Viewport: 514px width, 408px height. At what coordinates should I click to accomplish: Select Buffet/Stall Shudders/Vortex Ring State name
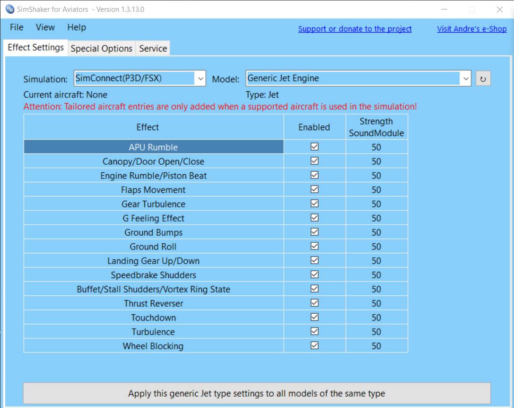click(x=153, y=289)
